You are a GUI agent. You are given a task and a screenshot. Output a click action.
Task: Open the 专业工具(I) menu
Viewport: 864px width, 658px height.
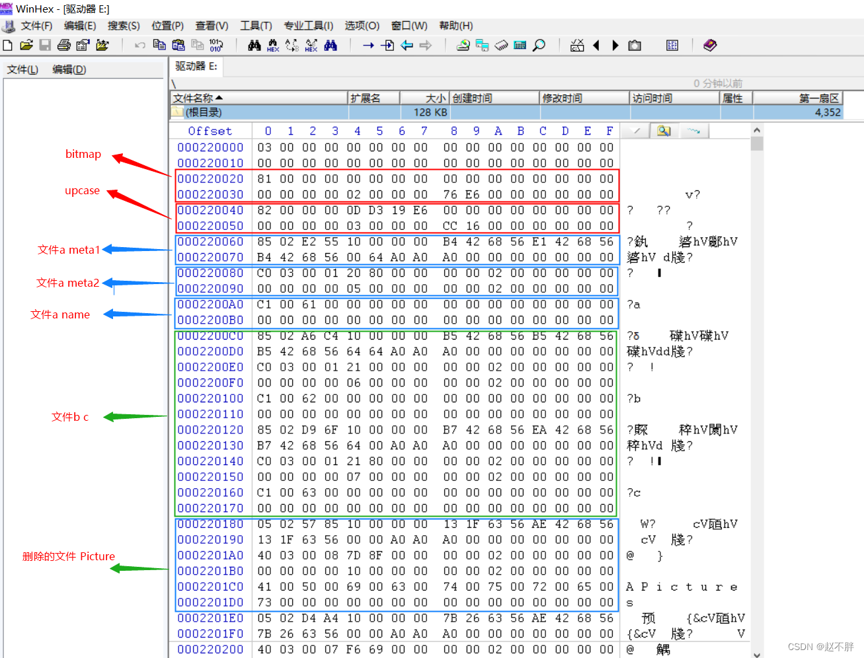click(308, 26)
